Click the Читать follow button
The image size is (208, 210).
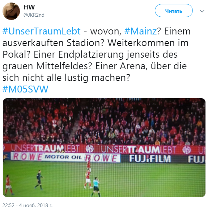tap(174, 11)
